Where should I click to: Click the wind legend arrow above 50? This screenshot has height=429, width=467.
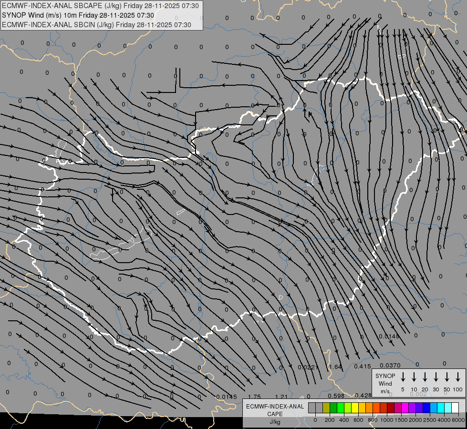(447, 377)
